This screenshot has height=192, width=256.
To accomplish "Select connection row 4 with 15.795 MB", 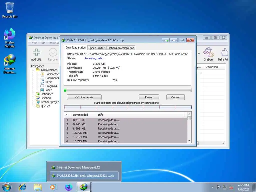I will coord(125,133).
